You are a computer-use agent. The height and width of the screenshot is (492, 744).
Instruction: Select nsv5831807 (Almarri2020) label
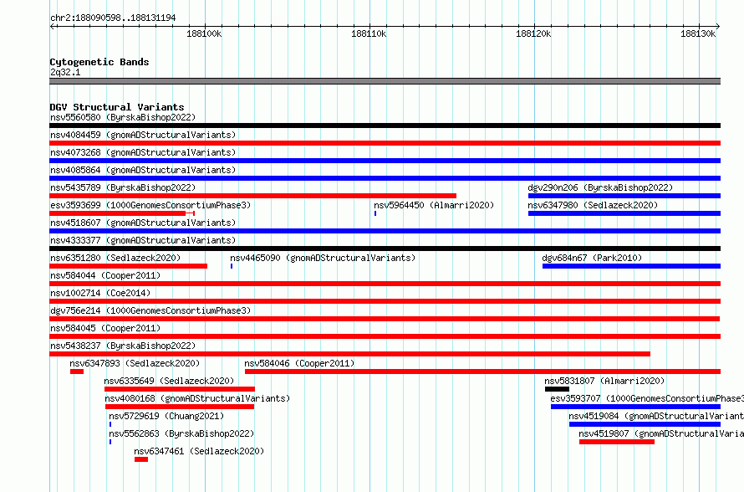pyautogui.click(x=604, y=381)
